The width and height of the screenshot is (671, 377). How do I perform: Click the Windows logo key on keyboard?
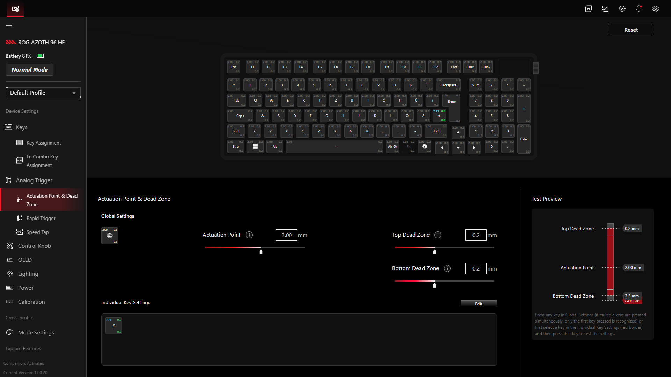coord(255,147)
